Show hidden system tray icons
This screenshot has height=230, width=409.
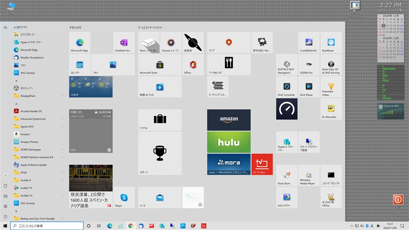pos(351,226)
